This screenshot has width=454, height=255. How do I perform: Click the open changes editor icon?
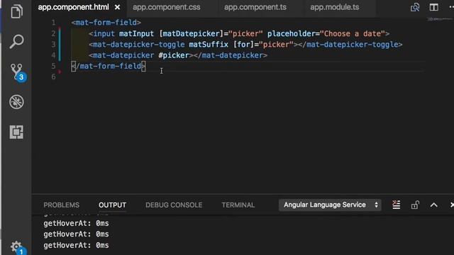pos(415,7)
